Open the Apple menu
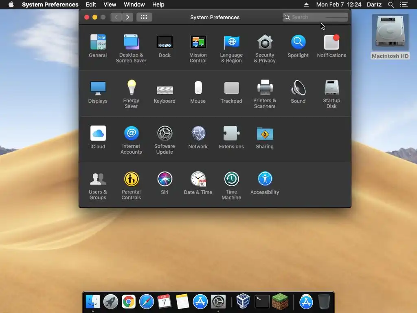 [11, 4]
